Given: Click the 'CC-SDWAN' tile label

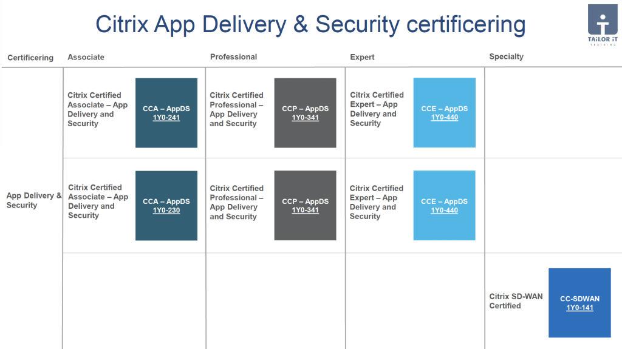Looking at the screenshot, I should click(x=579, y=299).
